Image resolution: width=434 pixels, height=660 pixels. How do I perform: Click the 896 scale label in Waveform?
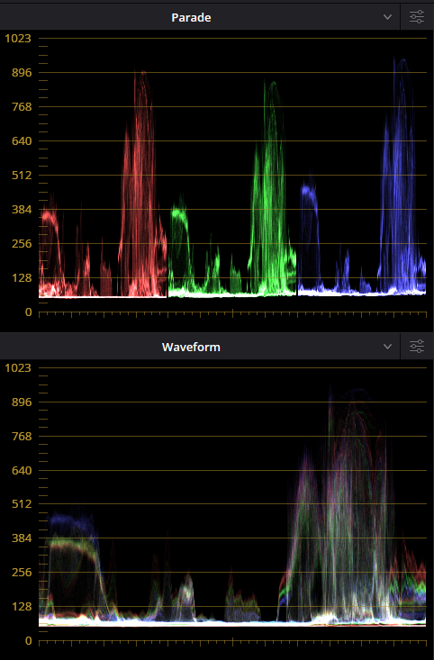(x=22, y=402)
